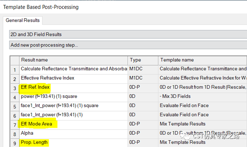Open the Add new post-processing step dropdown
The image size is (247, 147).
(128, 45)
